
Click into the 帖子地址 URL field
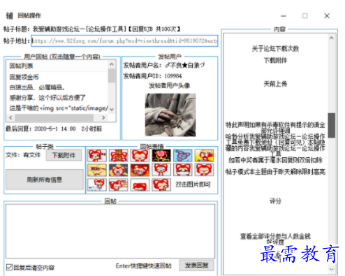tap(125, 41)
